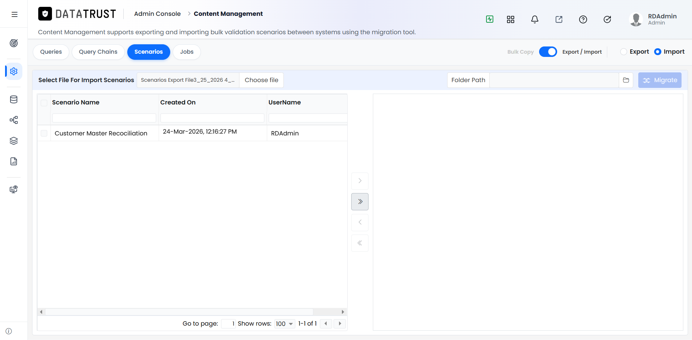Sort by UserName column header
This screenshot has width=692, height=340.
285,102
